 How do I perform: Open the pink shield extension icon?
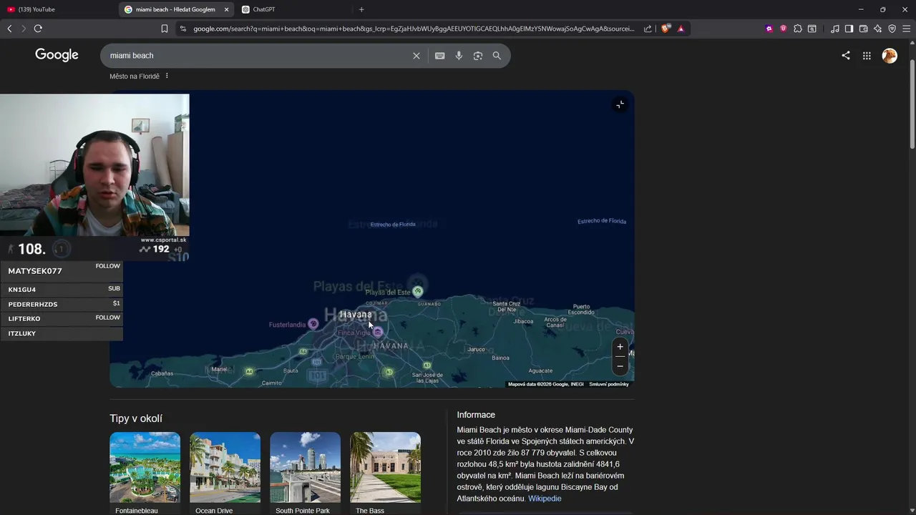click(783, 29)
